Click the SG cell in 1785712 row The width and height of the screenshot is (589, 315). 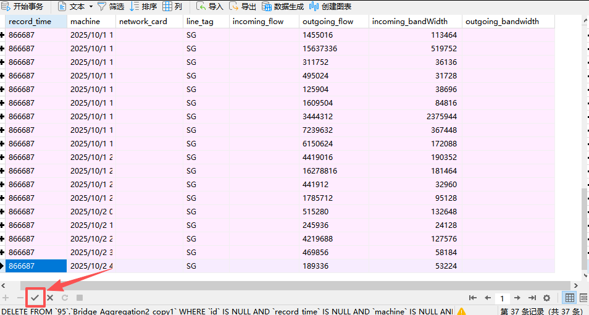(206, 198)
